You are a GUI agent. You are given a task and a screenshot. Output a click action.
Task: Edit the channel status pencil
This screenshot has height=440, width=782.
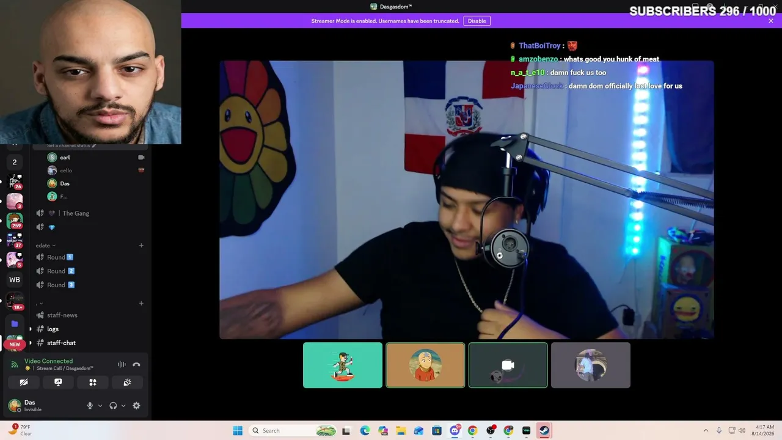click(94, 146)
